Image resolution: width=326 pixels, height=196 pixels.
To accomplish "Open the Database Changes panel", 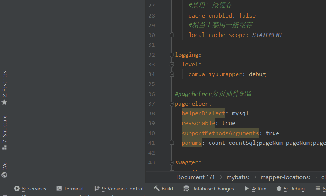I will 208,189.
